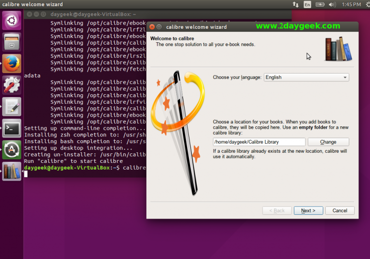
Task: Open clock showing 1:45 PM
Action: [x=351, y=4]
